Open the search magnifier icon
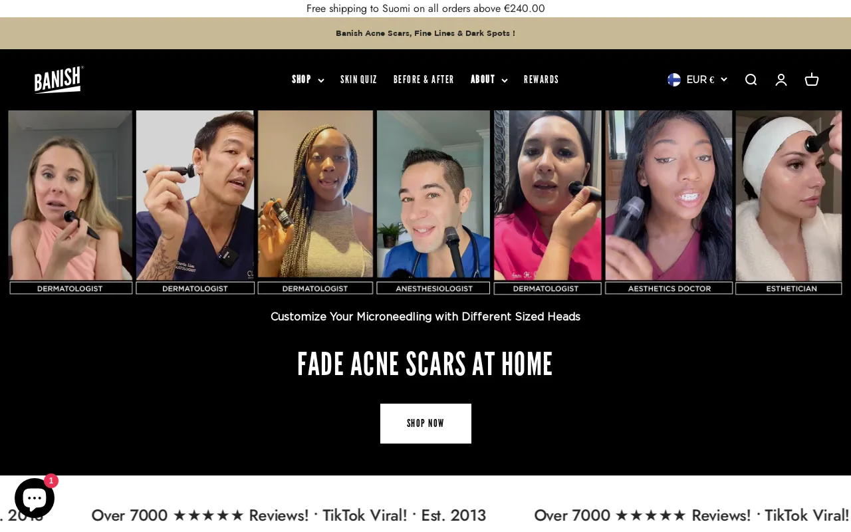This screenshot has height=532, width=851. [x=751, y=80]
